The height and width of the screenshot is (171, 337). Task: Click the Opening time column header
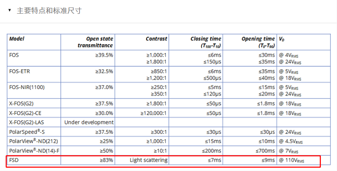pyautogui.click(x=258, y=42)
